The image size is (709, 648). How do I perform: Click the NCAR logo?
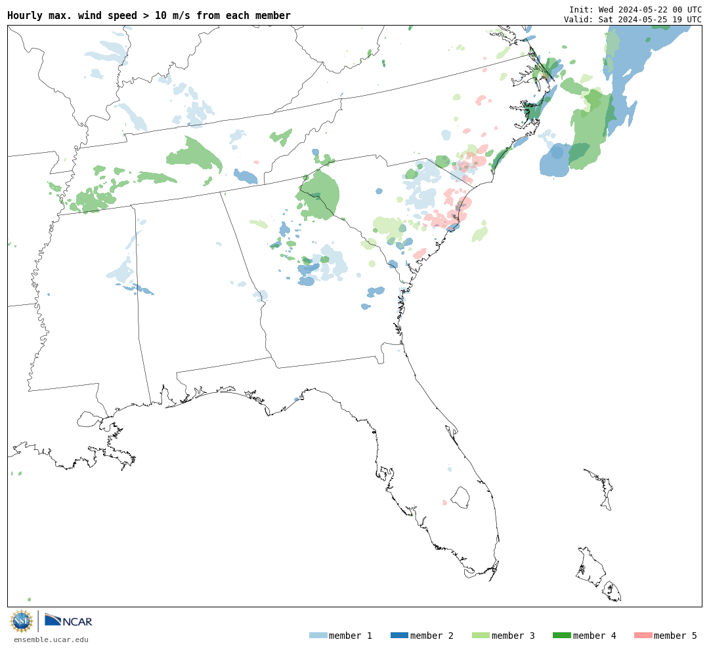[x=68, y=620]
